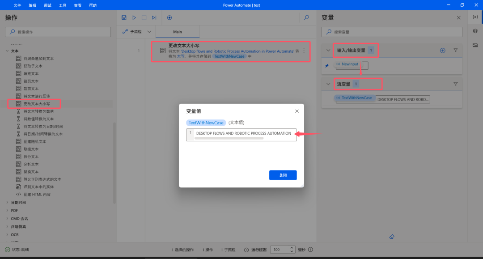Switch to the Main subflow tab
Screen dimensions: 483x259
click(178, 32)
